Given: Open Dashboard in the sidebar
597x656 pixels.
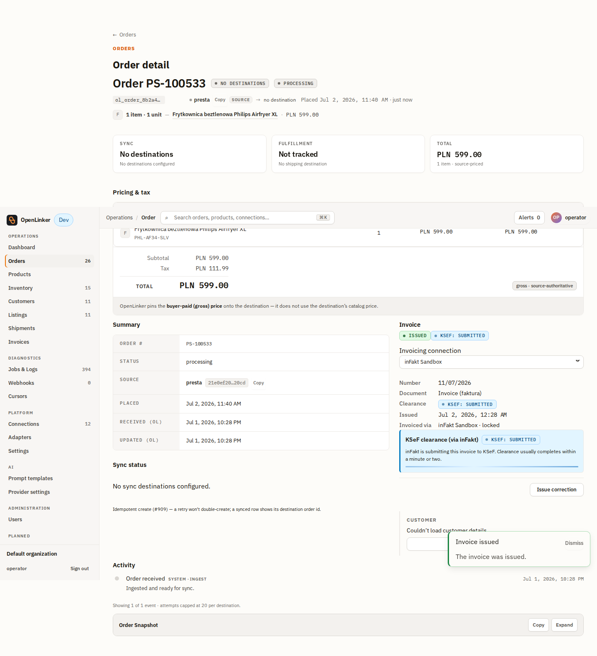Looking at the screenshot, I should point(49,248).
